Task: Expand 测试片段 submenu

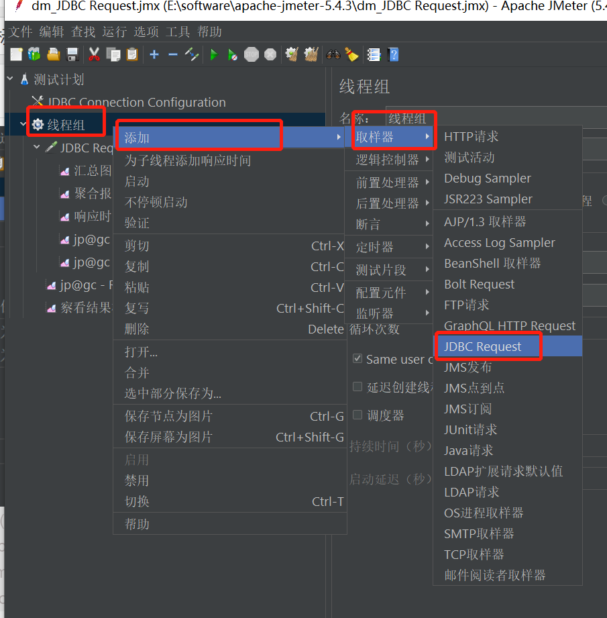Action: 389,270
